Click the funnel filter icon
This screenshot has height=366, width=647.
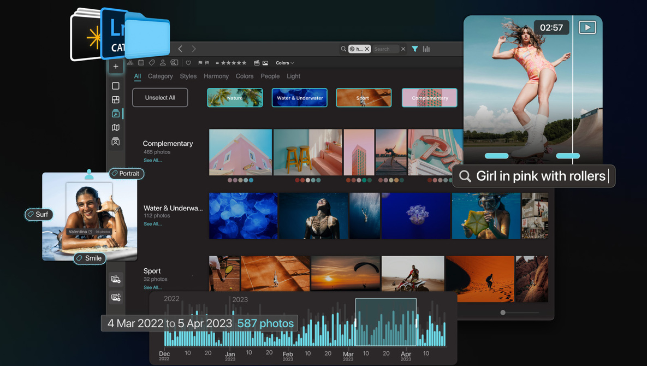click(415, 49)
